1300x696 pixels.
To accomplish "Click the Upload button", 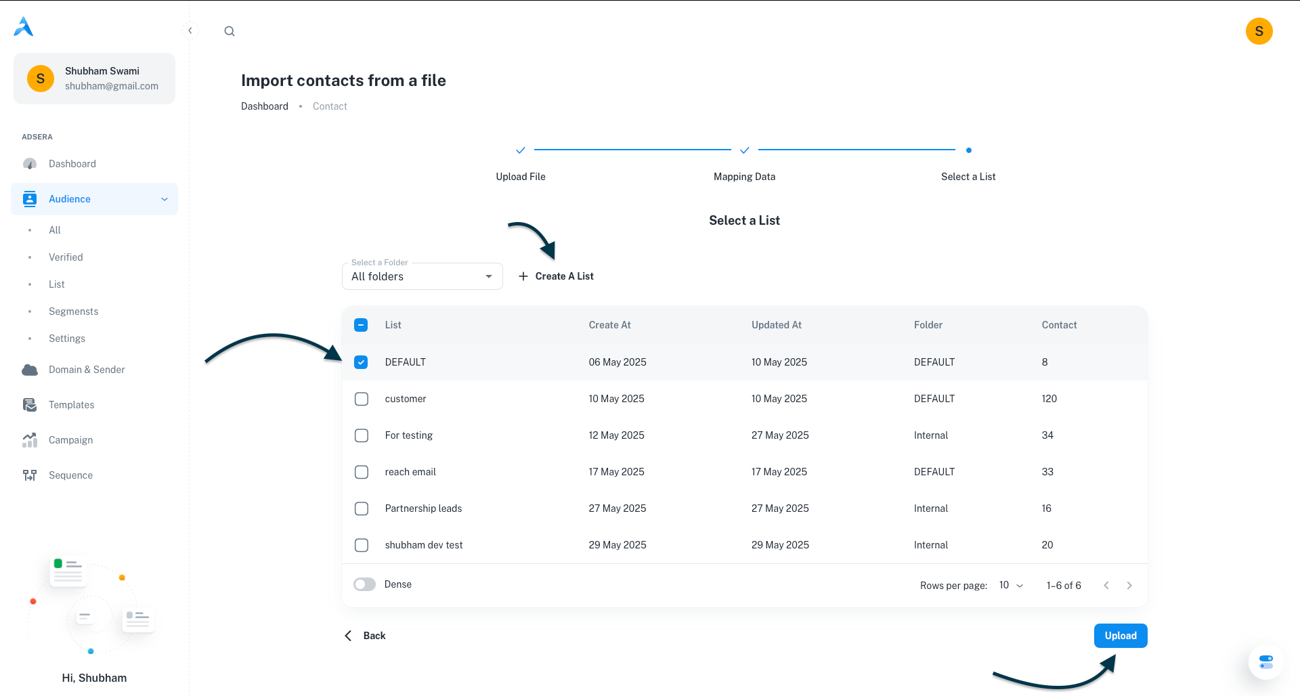I will click(x=1120, y=636).
